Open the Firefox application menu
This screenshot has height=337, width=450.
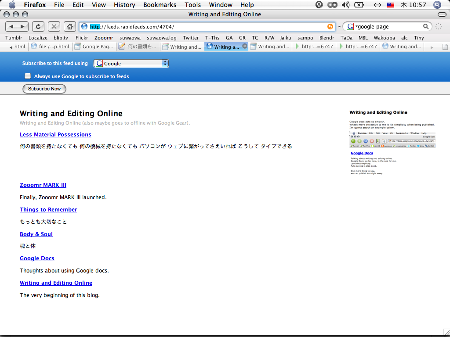[35, 5]
